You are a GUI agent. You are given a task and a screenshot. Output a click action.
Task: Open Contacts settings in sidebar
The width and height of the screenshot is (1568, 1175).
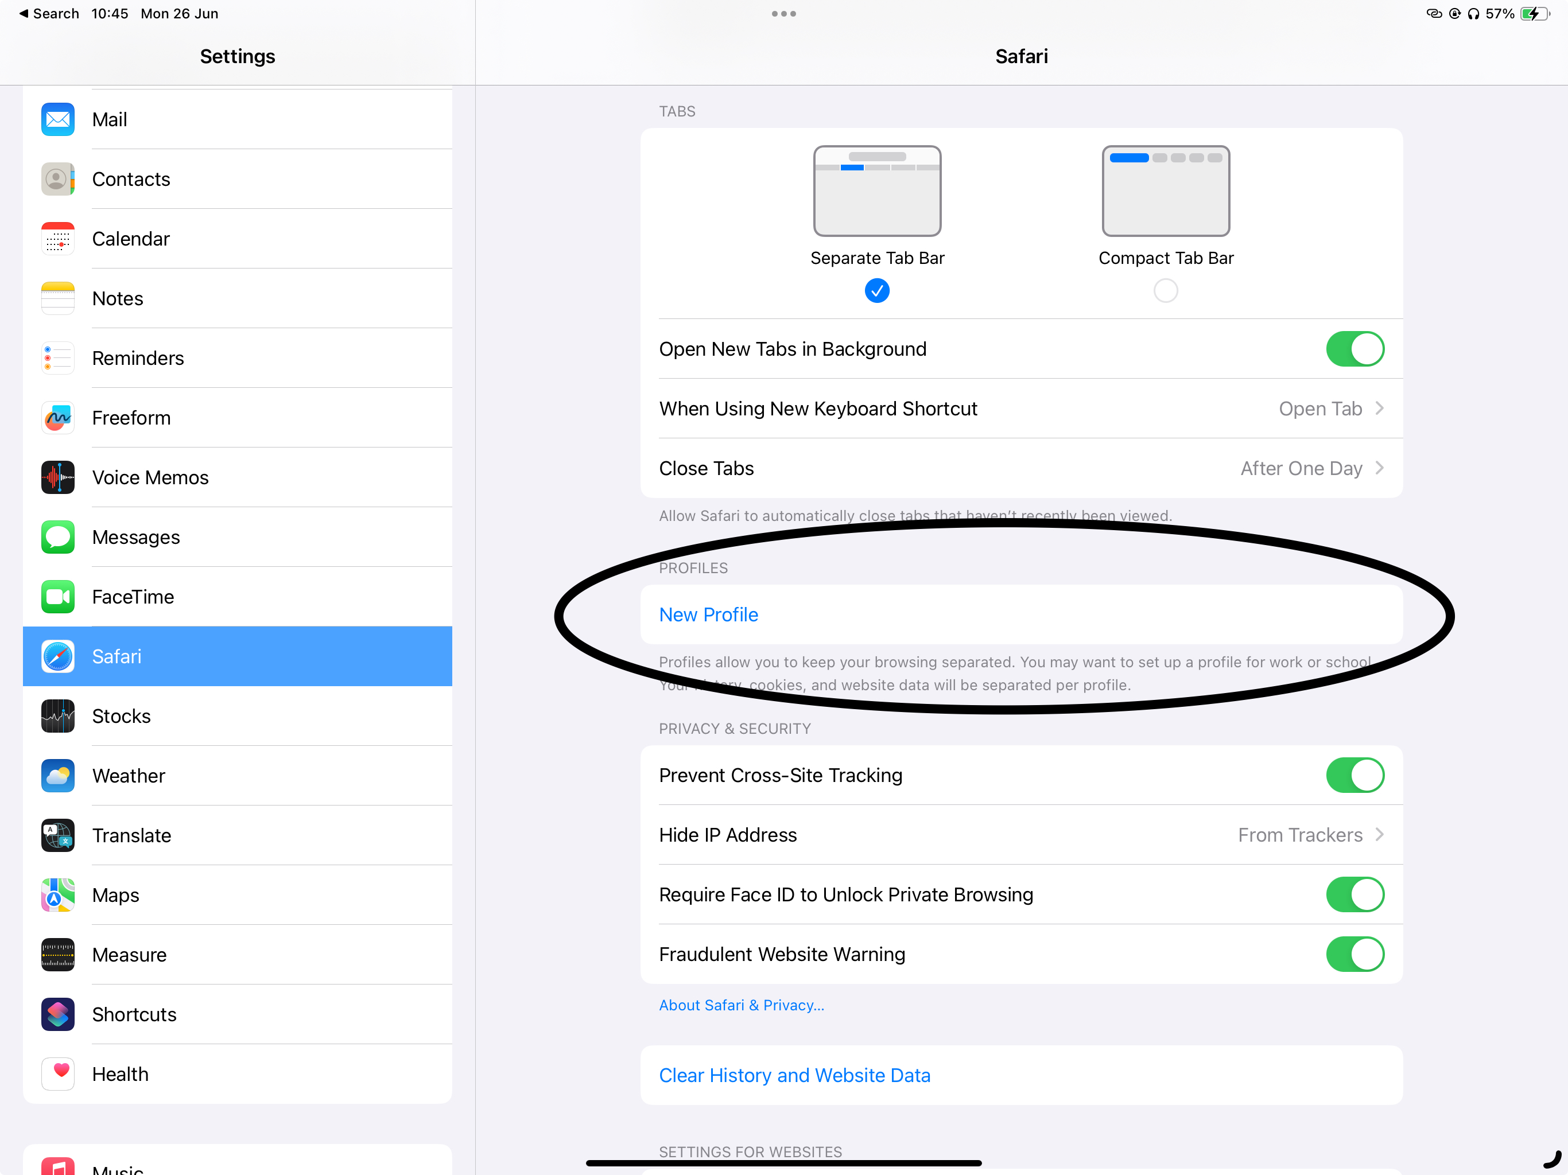pyautogui.click(x=238, y=180)
